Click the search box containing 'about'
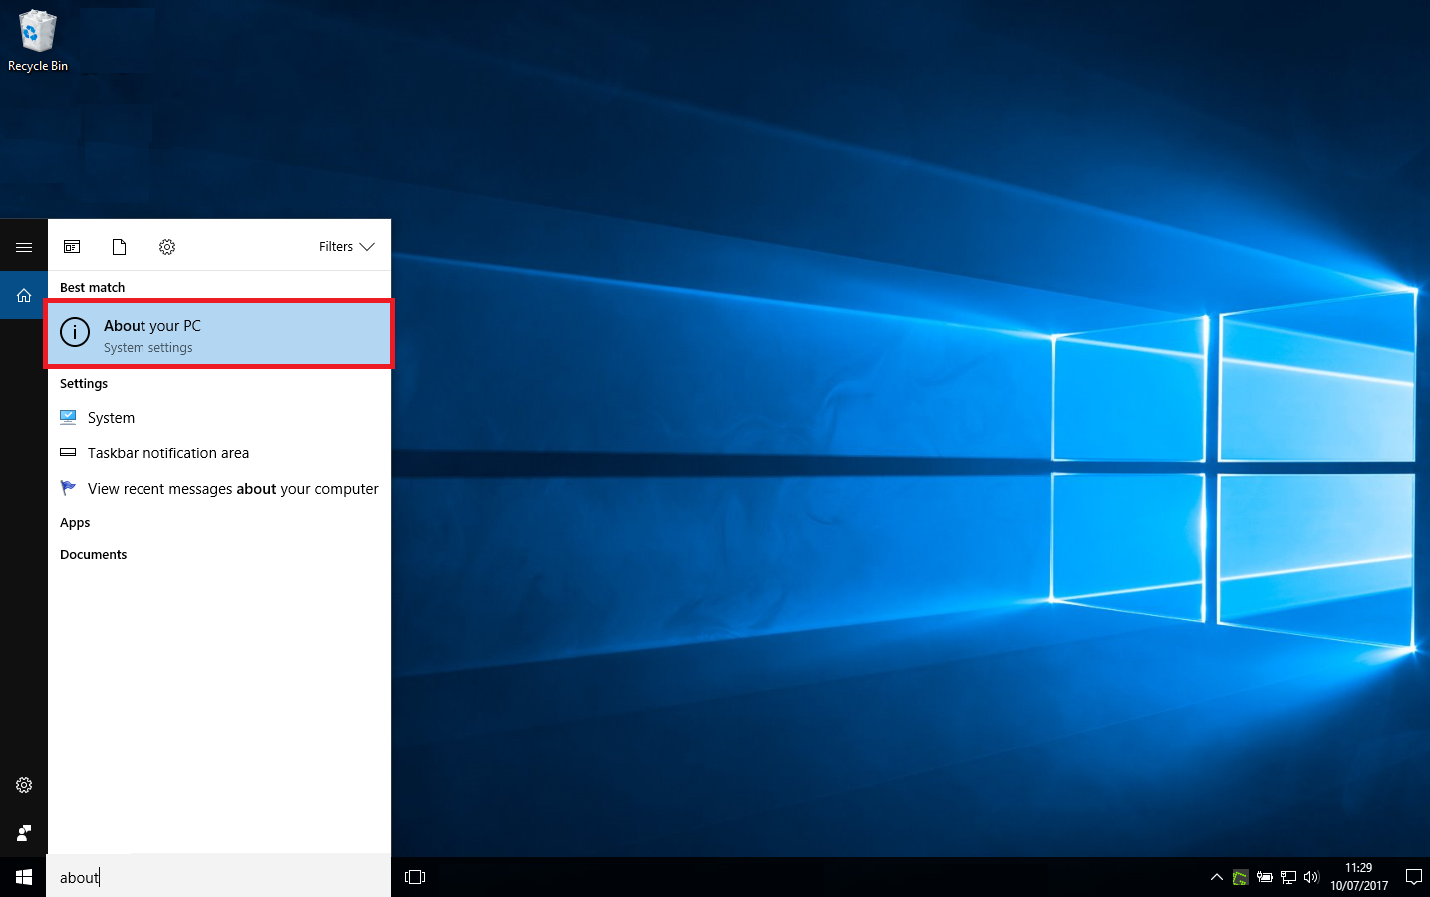Viewport: 1430px width, 897px height. tap(219, 877)
